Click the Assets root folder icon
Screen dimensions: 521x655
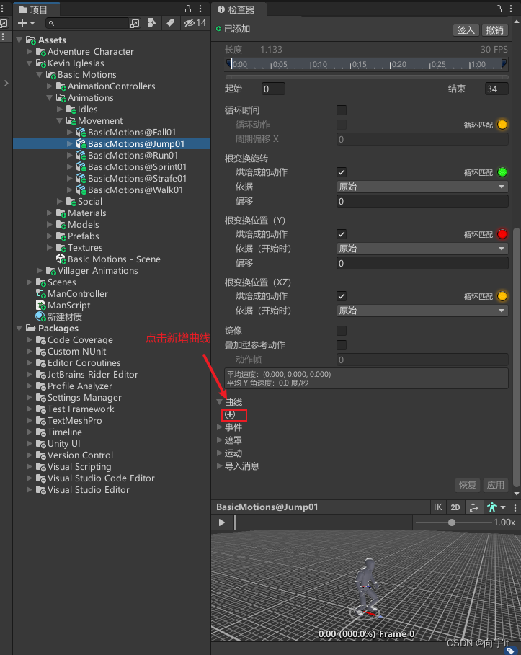[x=31, y=40]
